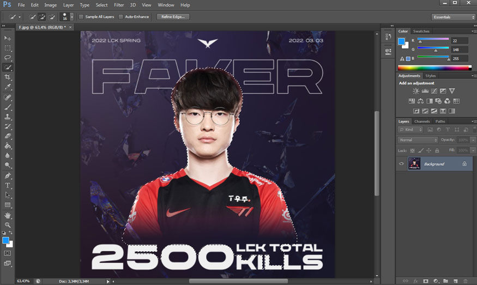Open the brush size picker dropdown
477x285 pixels.
tap(72, 17)
